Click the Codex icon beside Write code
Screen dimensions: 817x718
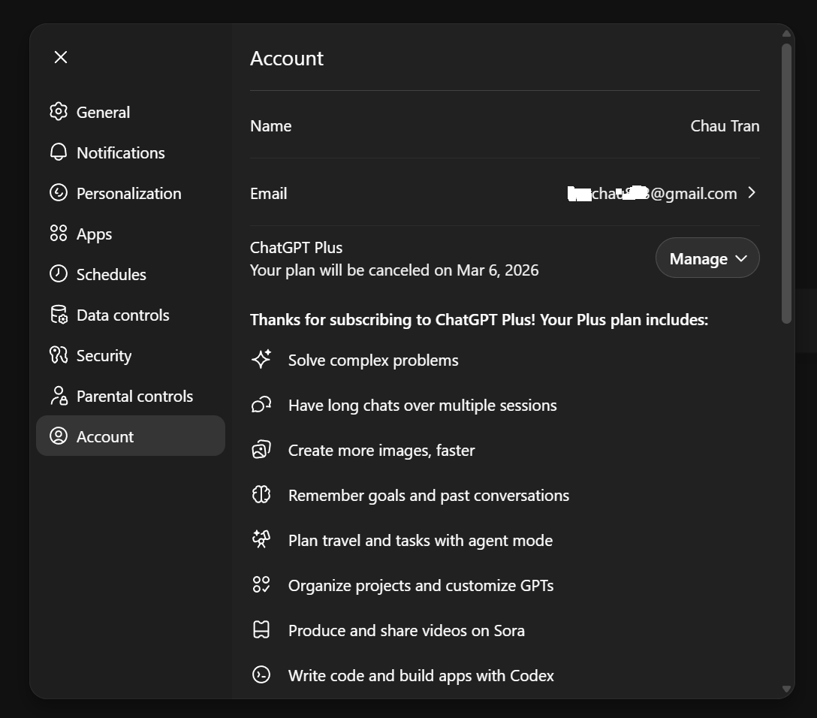261,674
